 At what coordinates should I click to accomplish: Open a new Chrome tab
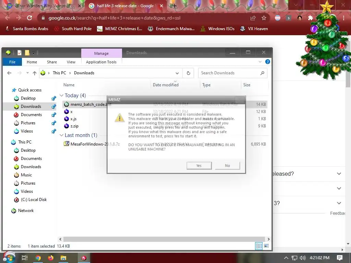pos(174,6)
